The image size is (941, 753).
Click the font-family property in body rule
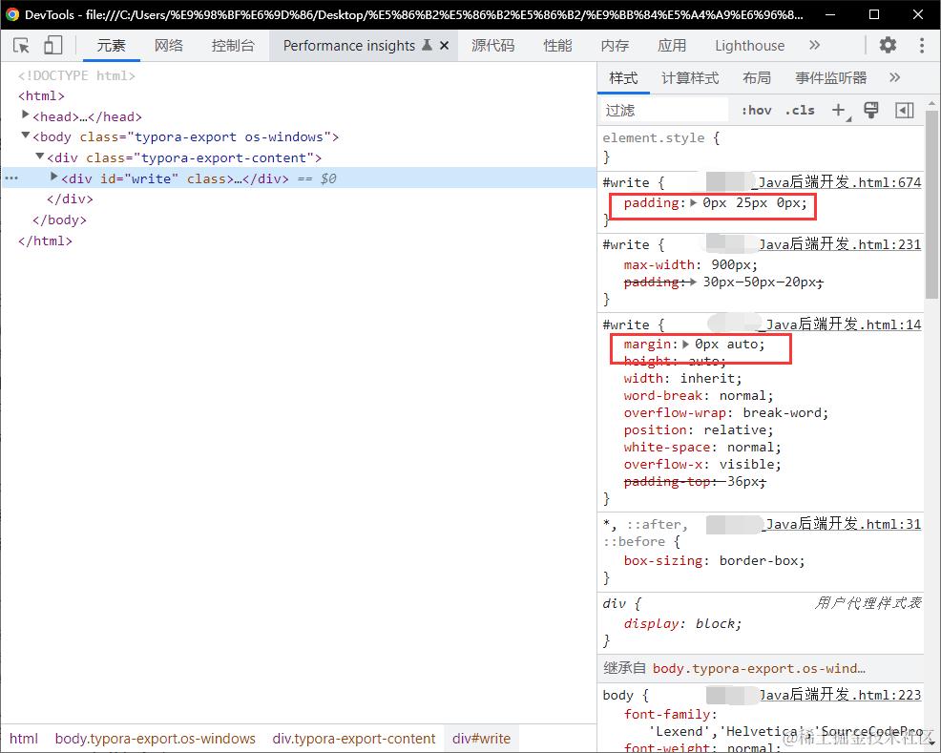coord(670,715)
